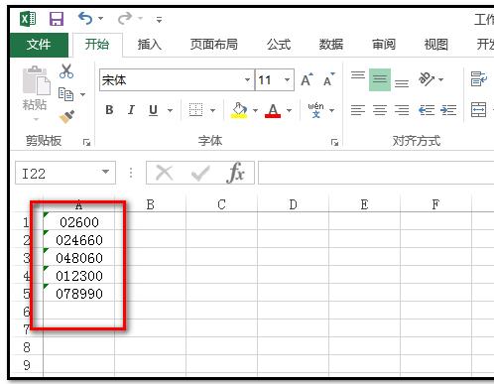Screen dimensions: 494x384
Task: Save the workbook with the floppy disk icon
Action: tap(57, 19)
